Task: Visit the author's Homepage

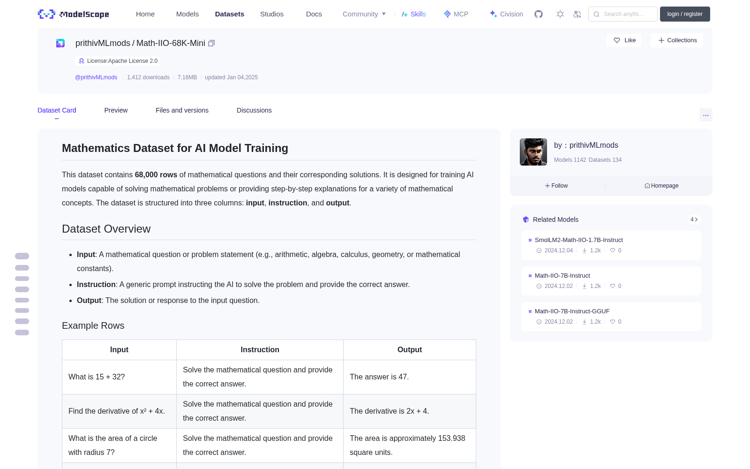Action: [x=661, y=186]
